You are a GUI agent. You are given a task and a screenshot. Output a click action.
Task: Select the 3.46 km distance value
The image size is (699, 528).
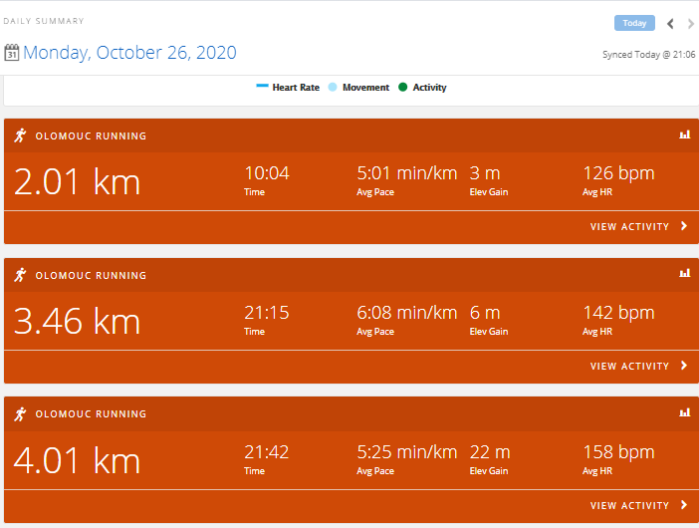(77, 321)
